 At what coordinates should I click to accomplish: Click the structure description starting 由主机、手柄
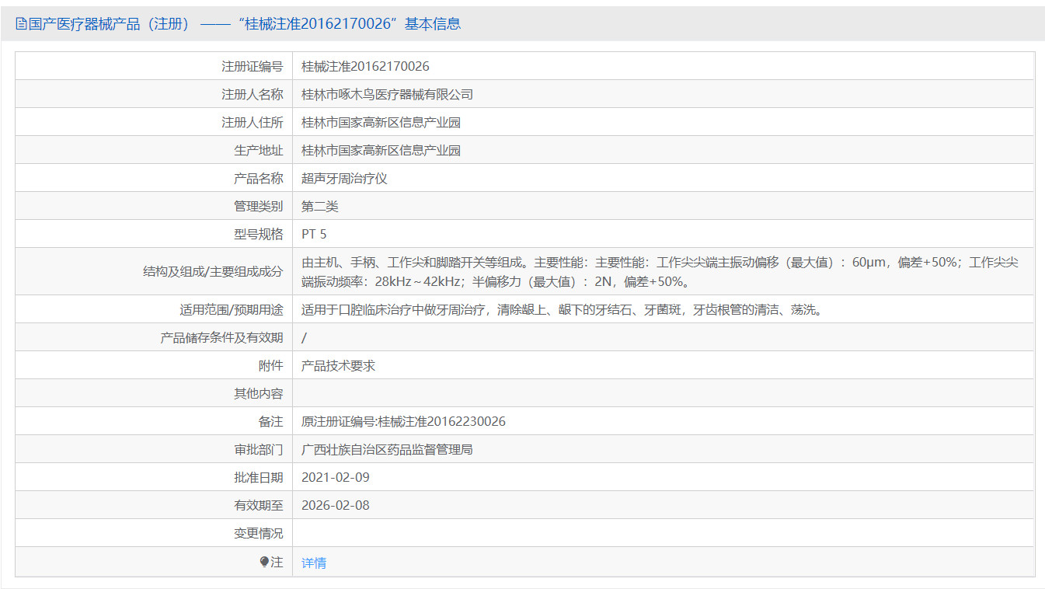(660, 271)
